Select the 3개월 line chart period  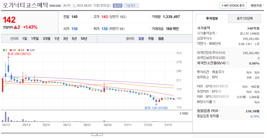pos(46,39)
